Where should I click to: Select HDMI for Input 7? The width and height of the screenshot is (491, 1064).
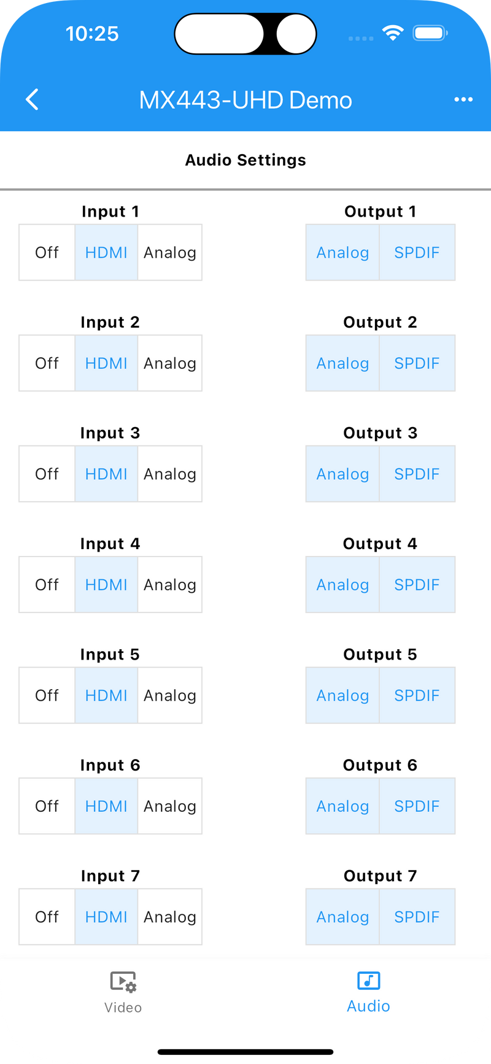pyautogui.click(x=106, y=917)
